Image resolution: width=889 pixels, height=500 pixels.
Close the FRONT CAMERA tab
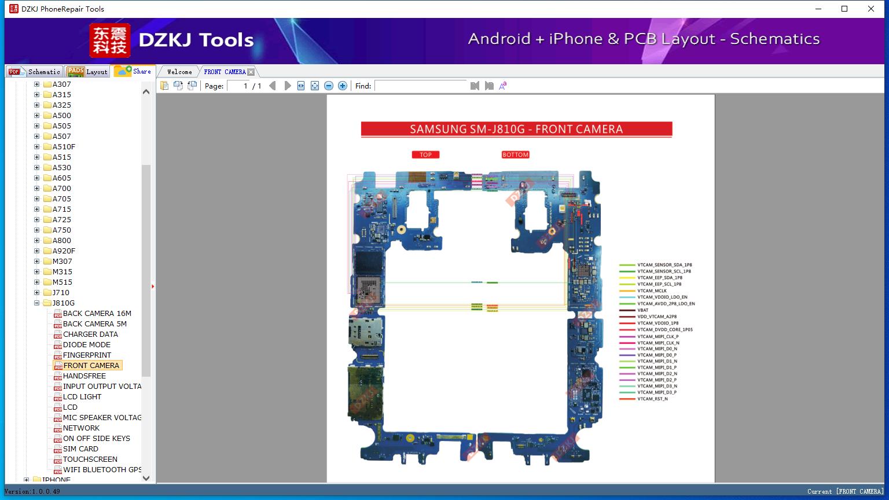pos(251,72)
